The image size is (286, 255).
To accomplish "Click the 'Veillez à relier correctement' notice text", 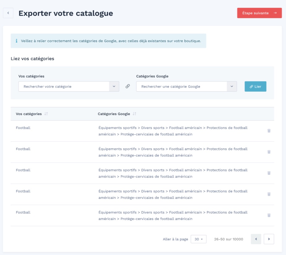I will click(111, 41).
